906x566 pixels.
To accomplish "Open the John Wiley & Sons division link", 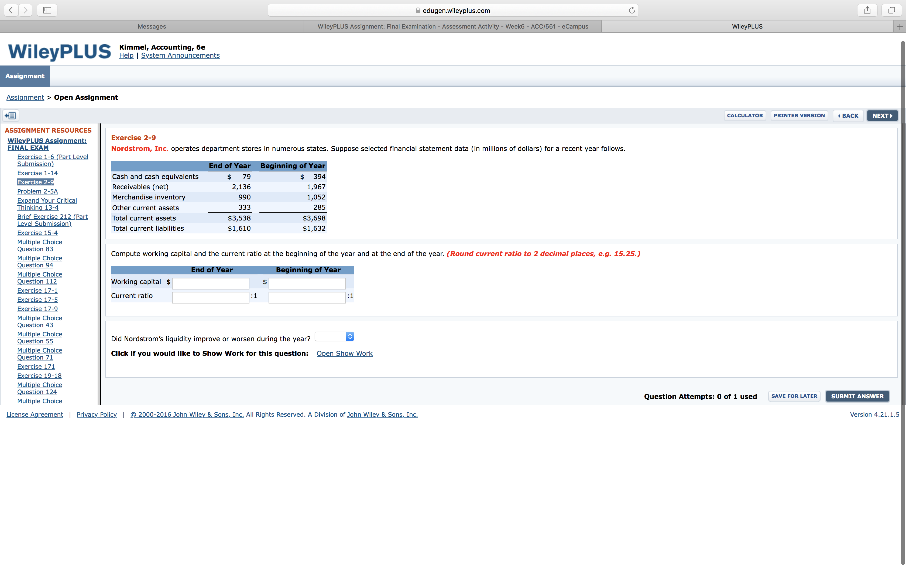I will 382,415.
